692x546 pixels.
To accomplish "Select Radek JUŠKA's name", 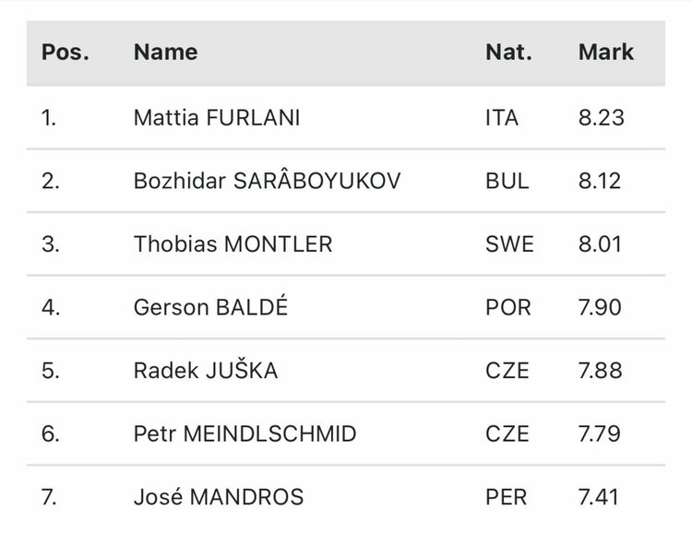I will click(x=205, y=370).
